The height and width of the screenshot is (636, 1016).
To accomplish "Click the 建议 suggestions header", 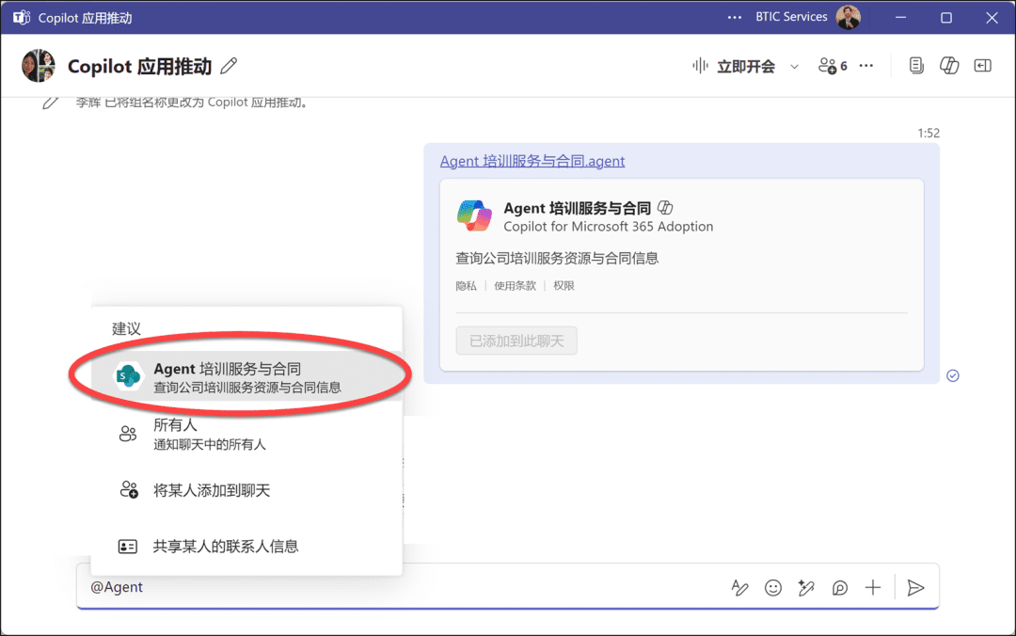I will 126,328.
